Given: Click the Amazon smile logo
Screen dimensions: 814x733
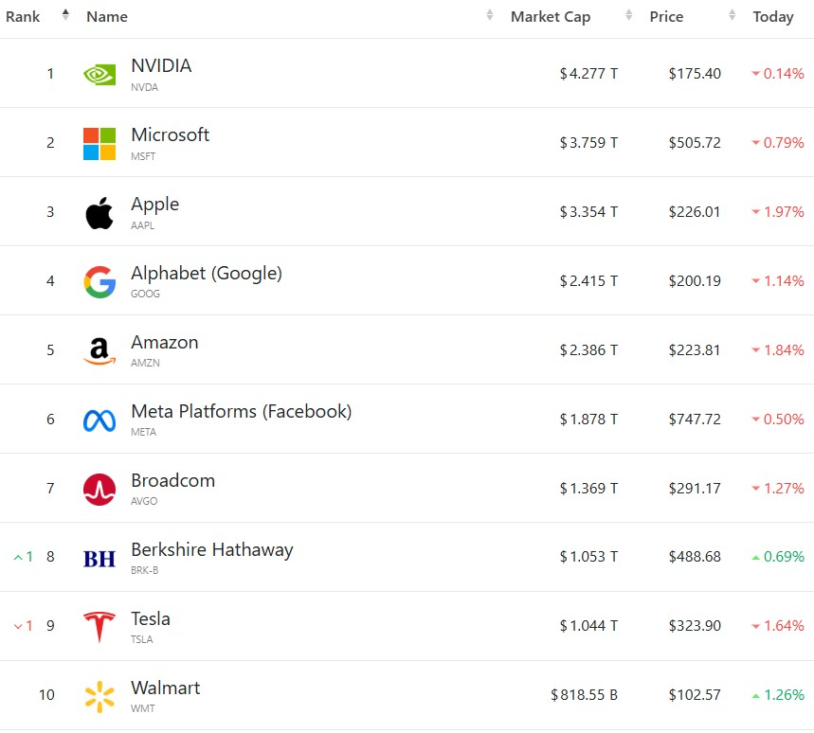Looking at the screenshot, I should 99,350.
